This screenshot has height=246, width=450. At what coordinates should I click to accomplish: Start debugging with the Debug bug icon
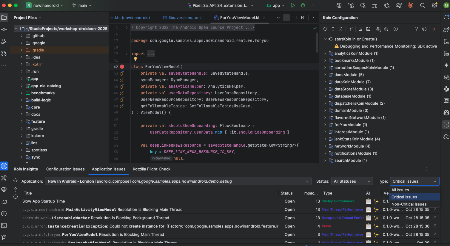coord(303,5)
